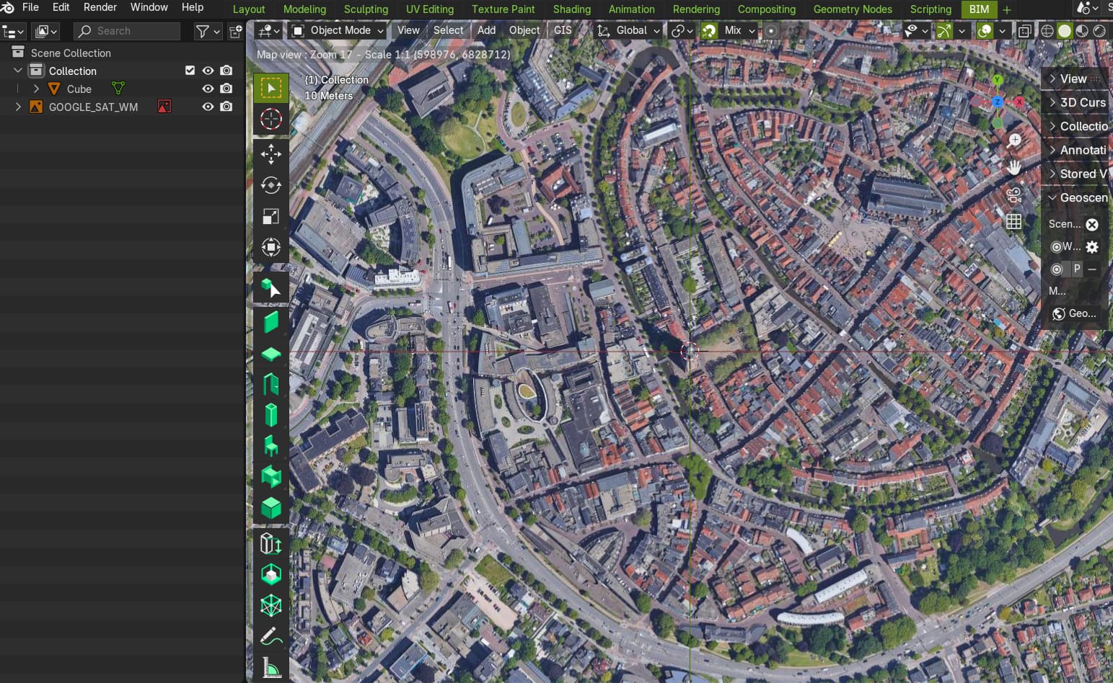
Task: Disable GOOGLE_SAT_WM in renders via camera icon
Action: pyautogui.click(x=226, y=107)
